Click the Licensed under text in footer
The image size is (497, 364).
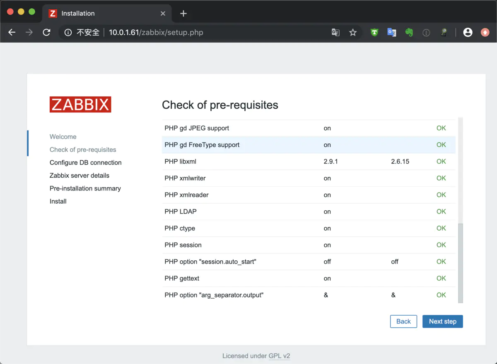coord(244,356)
